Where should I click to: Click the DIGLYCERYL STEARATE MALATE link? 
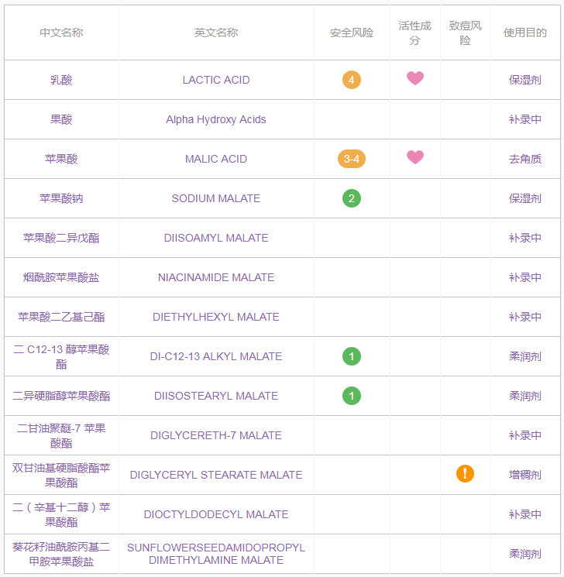point(216,475)
